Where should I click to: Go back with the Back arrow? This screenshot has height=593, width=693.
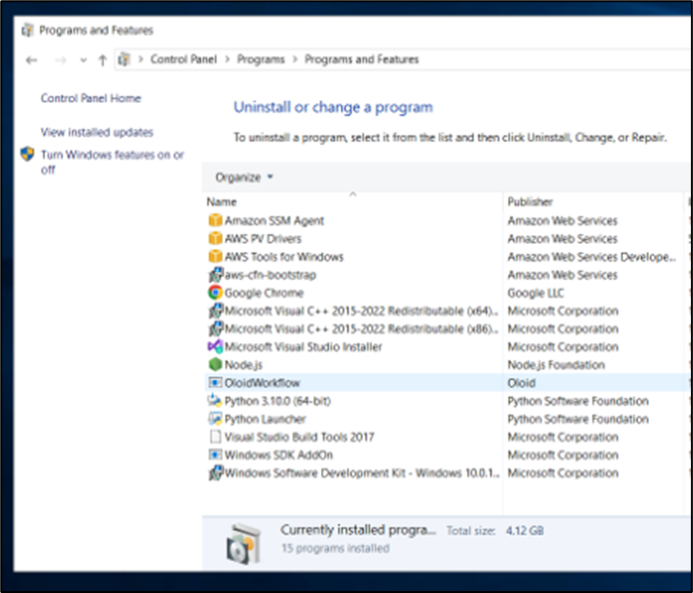(31, 59)
